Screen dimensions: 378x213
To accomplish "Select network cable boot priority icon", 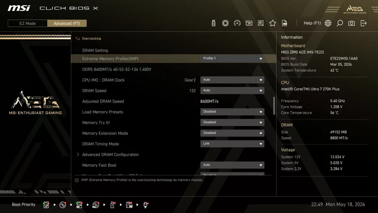I will click(x=145, y=205).
